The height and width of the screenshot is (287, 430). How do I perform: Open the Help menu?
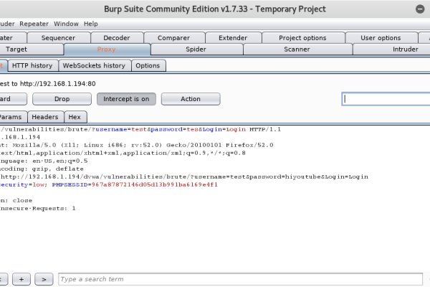pyautogui.click(x=91, y=24)
